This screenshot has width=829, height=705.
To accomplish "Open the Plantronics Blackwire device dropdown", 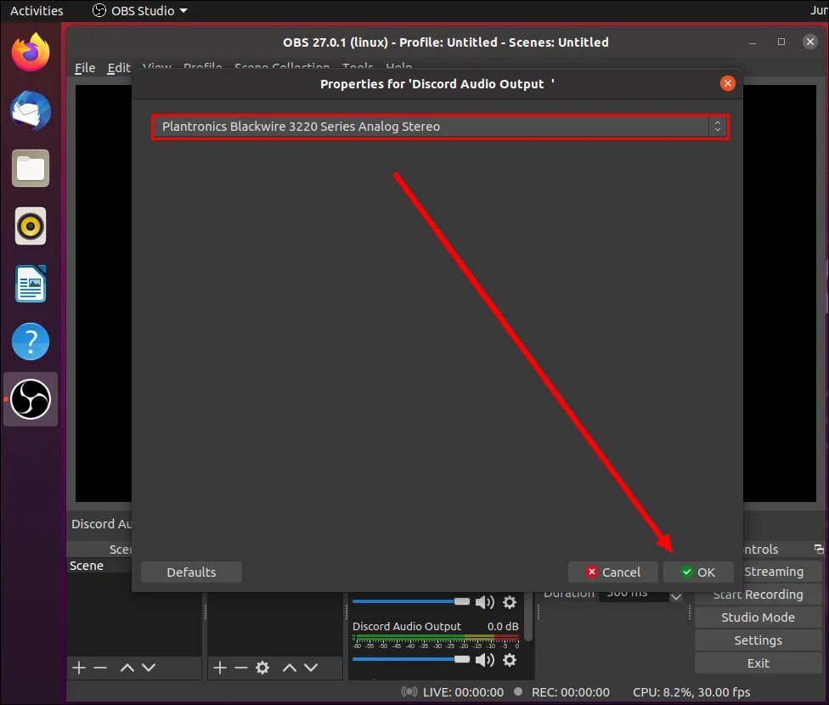I will [440, 127].
